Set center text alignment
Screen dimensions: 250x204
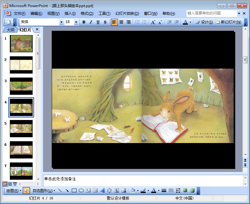[121, 22]
